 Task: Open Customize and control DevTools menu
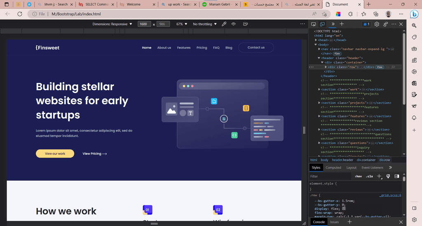coord(394,24)
